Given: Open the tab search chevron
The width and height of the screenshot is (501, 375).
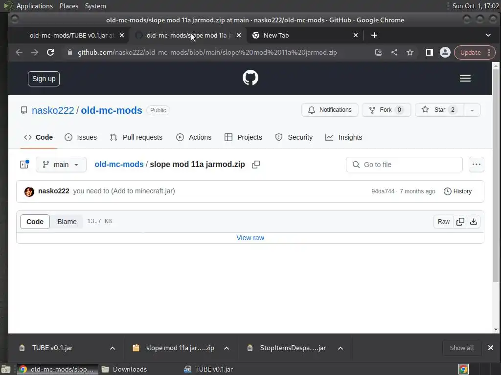Looking at the screenshot, I should click(x=488, y=35).
